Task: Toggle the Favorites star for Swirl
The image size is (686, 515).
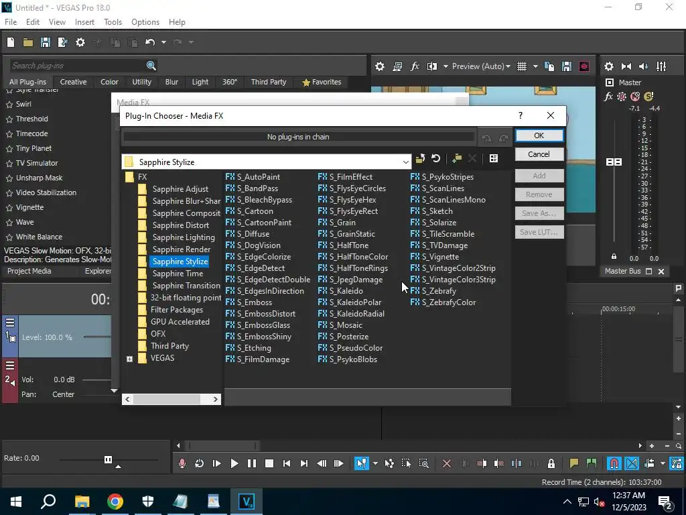Action: click(9, 104)
